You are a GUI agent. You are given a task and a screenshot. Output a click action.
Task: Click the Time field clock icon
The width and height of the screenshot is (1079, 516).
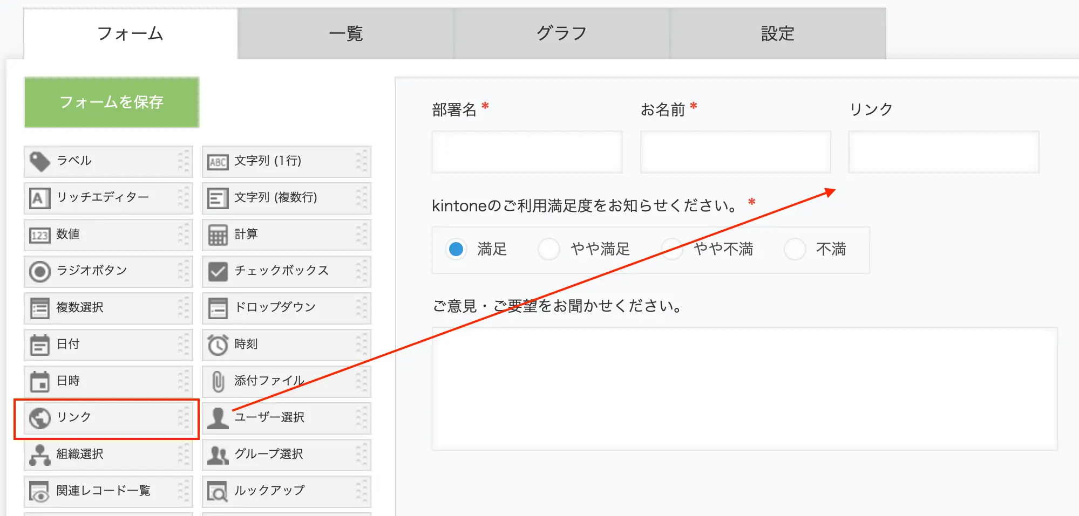click(x=218, y=345)
